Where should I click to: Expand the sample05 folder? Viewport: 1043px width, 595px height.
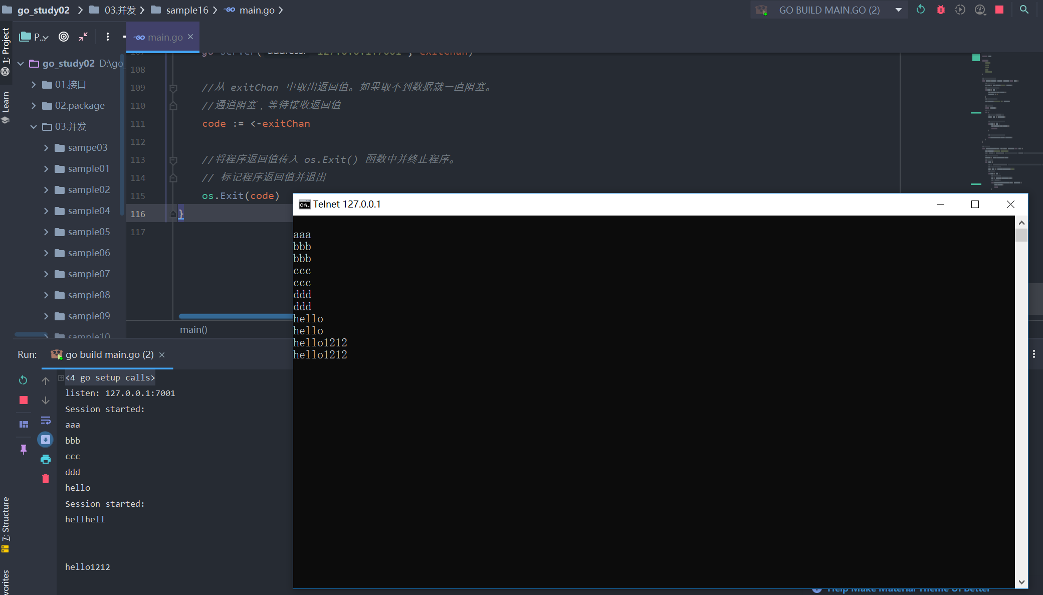(x=46, y=232)
